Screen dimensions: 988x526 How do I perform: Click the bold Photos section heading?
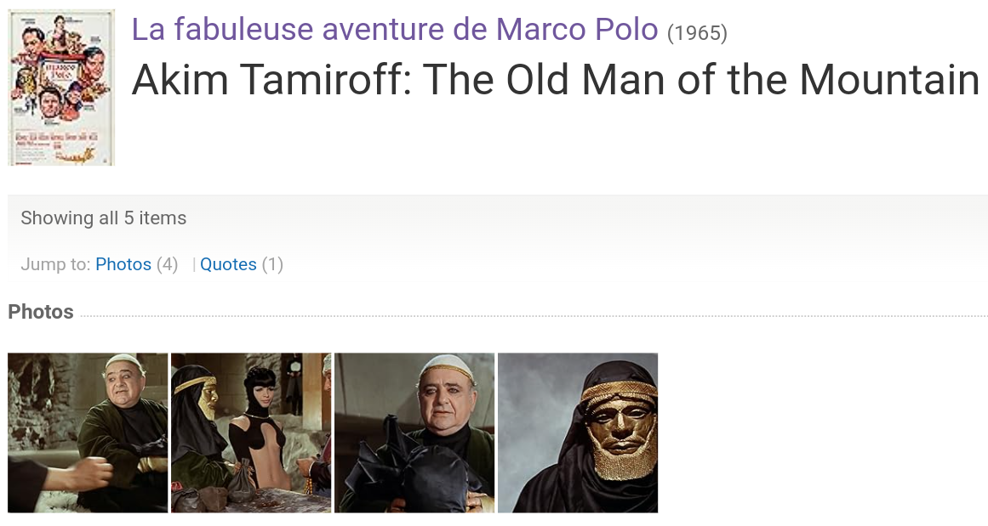41,312
